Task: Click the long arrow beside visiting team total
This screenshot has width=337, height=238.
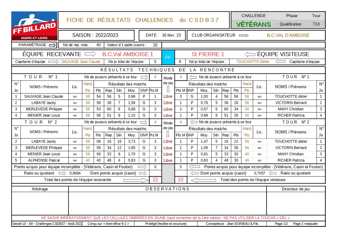Action: pos(203,180)
